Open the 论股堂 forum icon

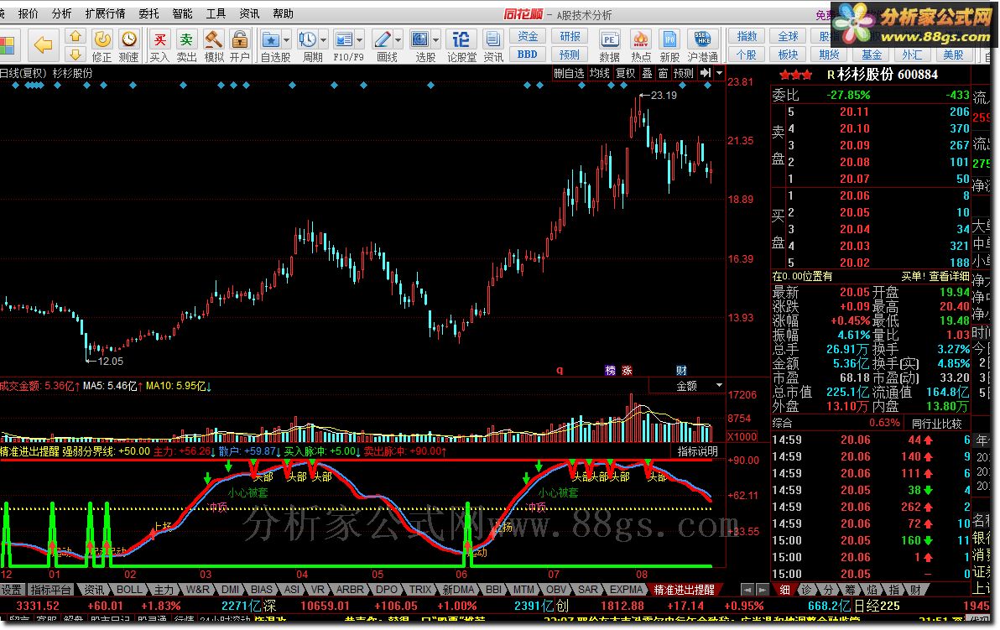[461, 40]
